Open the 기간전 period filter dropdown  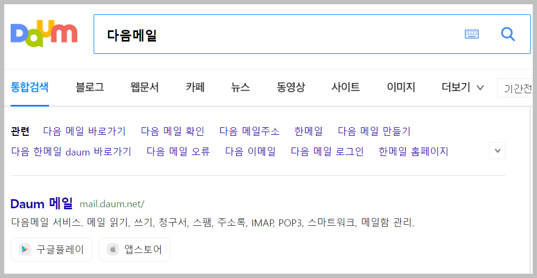(x=515, y=88)
